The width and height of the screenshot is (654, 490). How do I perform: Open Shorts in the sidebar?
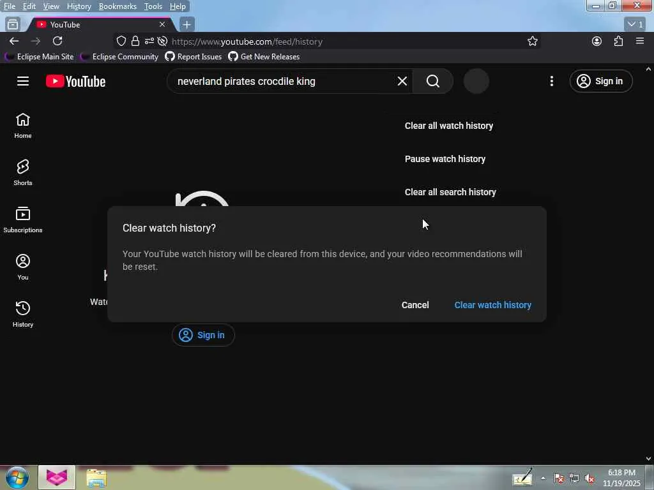(x=23, y=172)
